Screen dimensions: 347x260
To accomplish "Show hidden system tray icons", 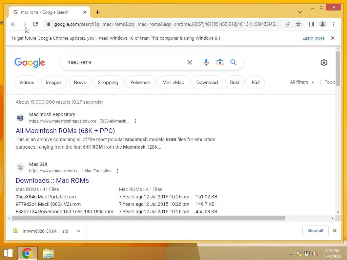I will tap(290, 254).
